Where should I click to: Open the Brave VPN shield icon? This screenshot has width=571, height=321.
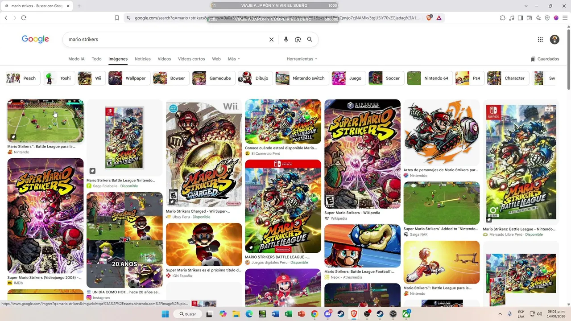coord(547,18)
